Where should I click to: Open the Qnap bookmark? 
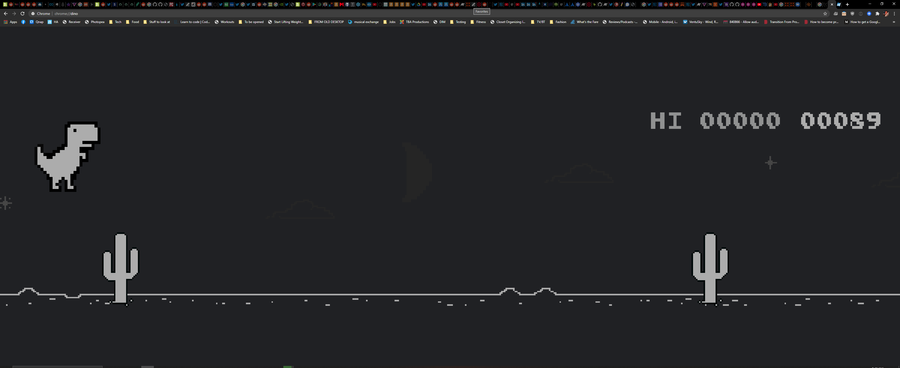pos(36,22)
